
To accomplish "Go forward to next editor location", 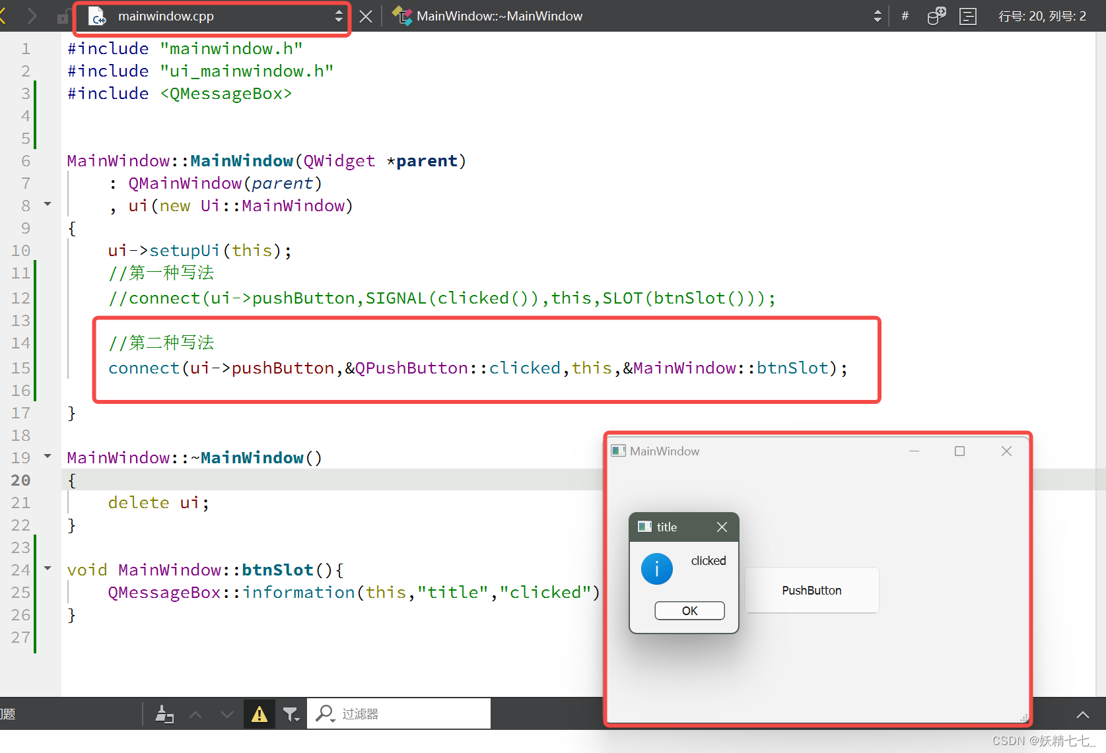I will coord(32,16).
